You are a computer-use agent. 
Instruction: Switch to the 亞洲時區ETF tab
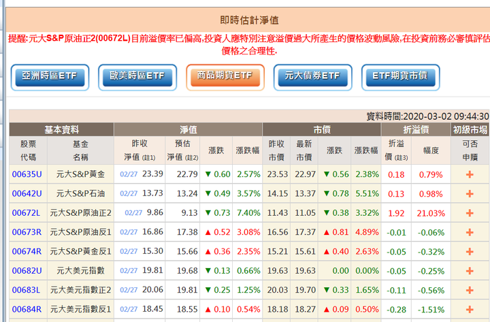pyautogui.click(x=50, y=77)
